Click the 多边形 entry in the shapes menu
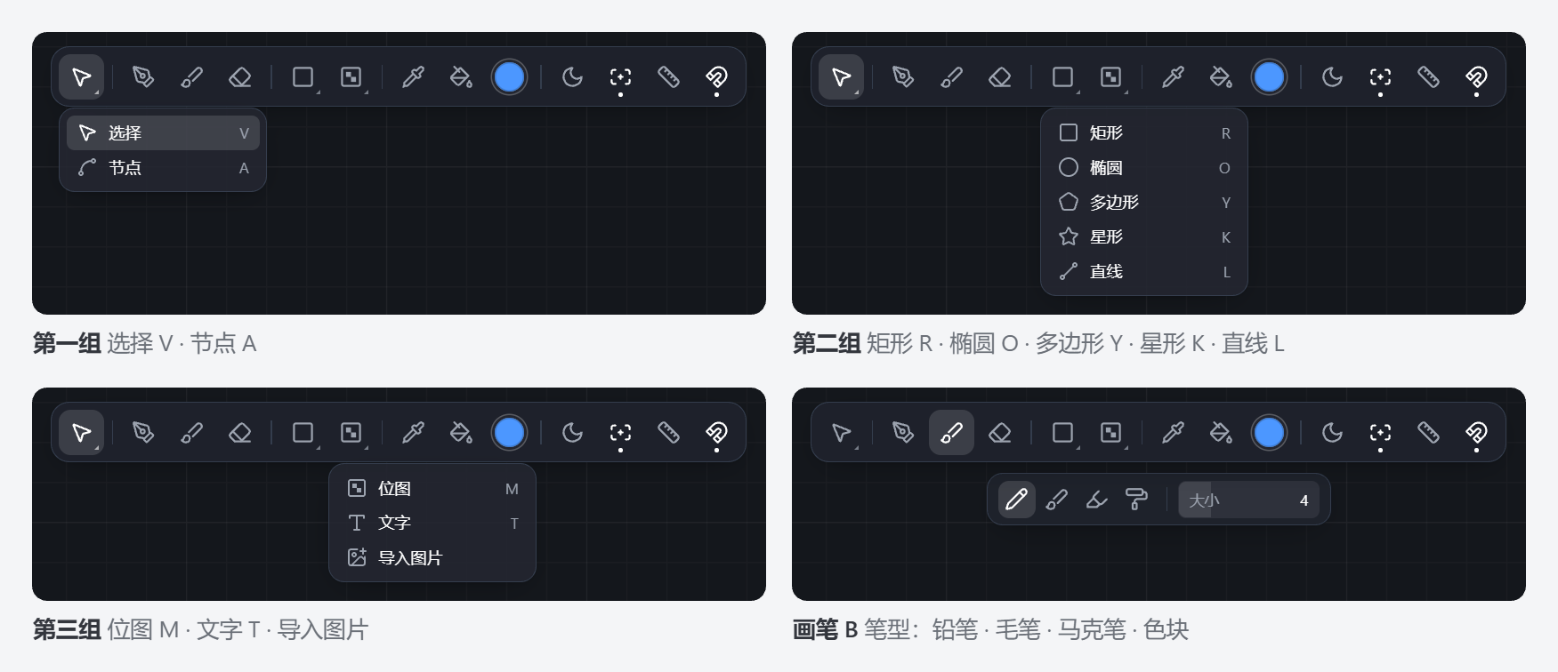 [x=1144, y=203]
